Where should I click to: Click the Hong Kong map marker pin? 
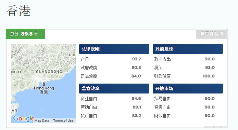coord(44,84)
